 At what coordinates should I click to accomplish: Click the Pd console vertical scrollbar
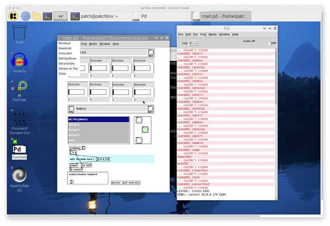coord(275,122)
